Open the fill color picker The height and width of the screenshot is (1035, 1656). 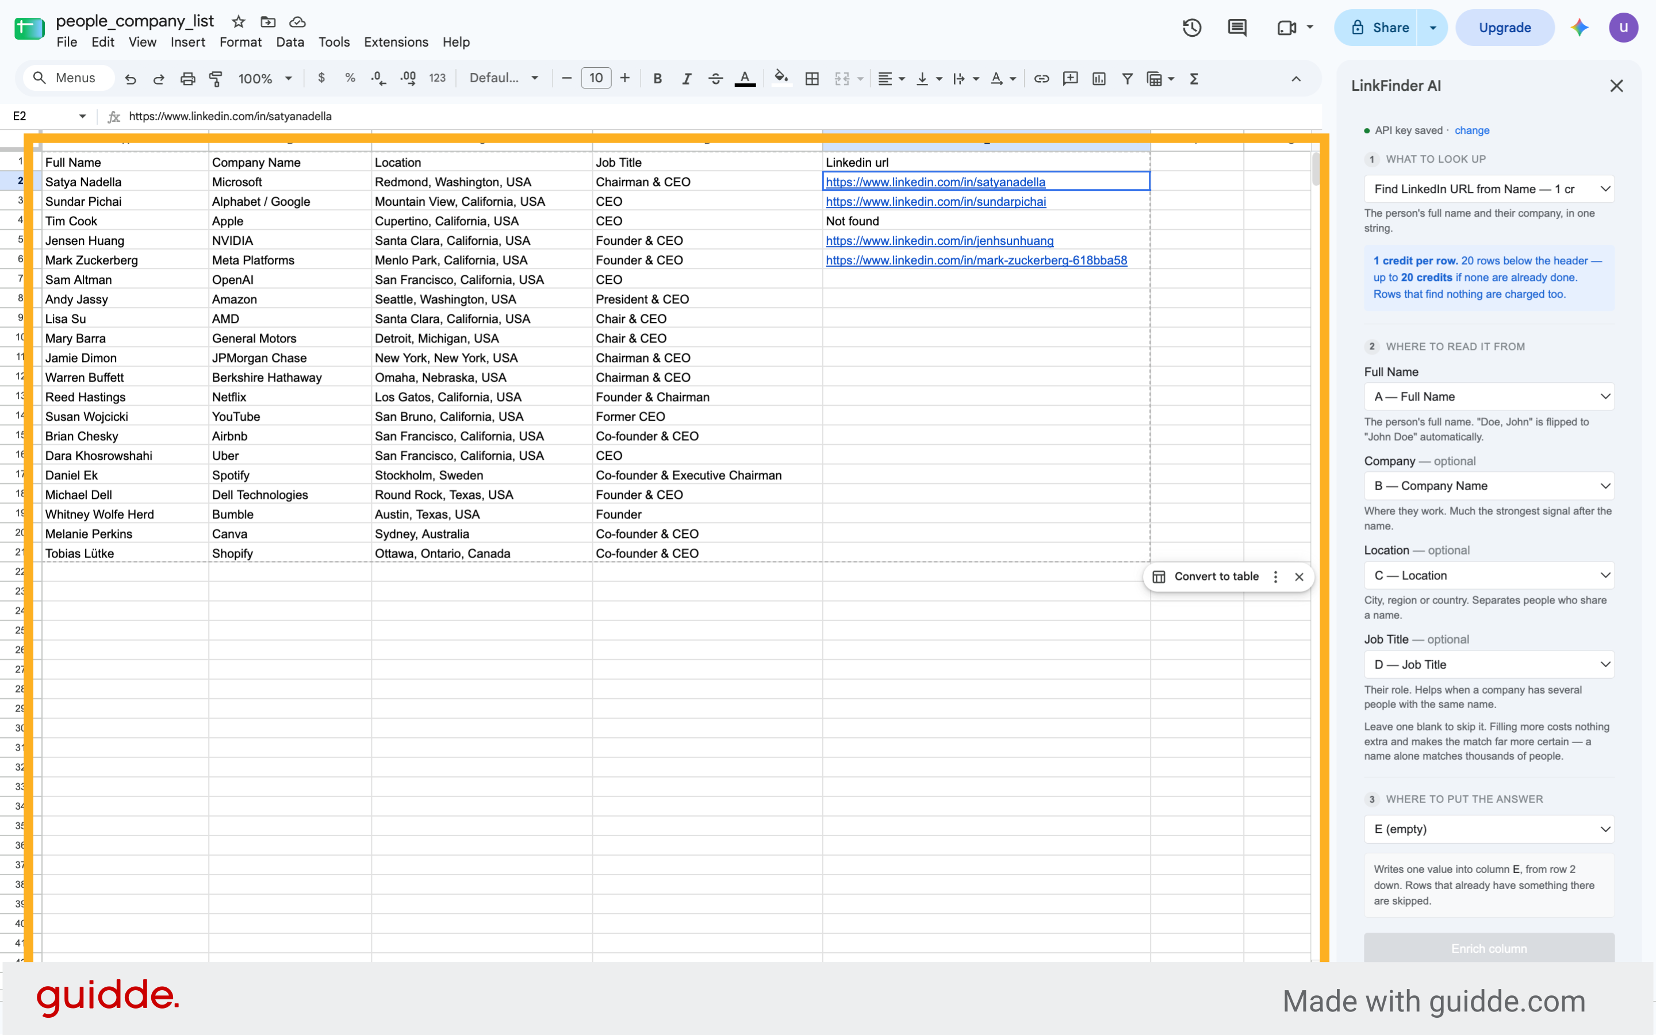[x=781, y=78]
